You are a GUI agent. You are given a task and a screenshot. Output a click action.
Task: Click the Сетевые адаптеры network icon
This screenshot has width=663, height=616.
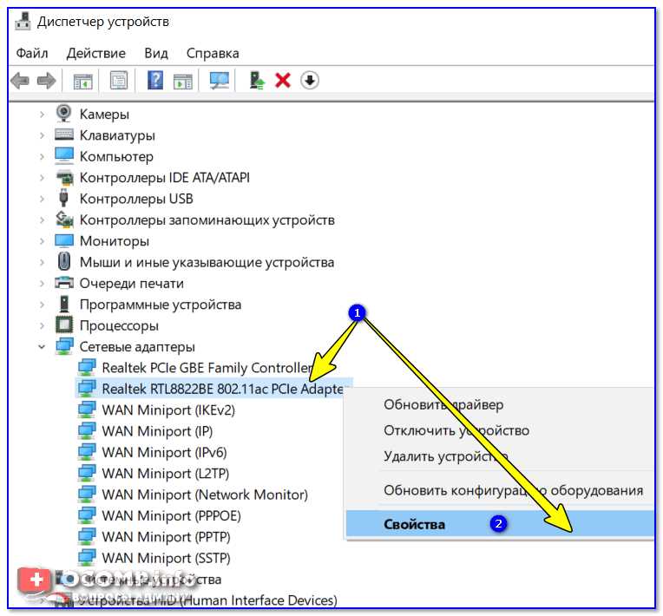coord(65,346)
